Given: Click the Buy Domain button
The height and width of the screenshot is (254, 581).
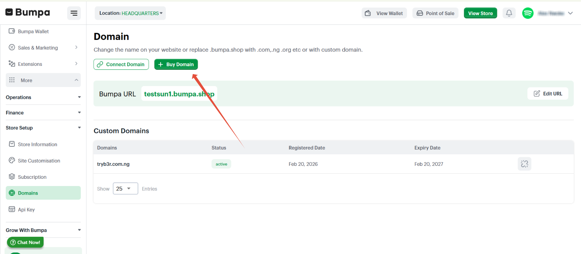Looking at the screenshot, I should coord(176,64).
